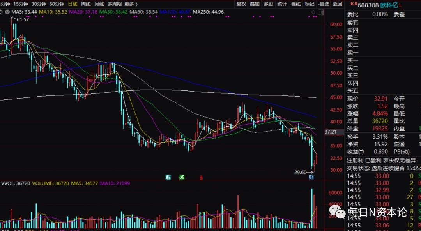Select the 月线 monthly chart tab
Screen dimensions: 421x231
tap(99, 4)
